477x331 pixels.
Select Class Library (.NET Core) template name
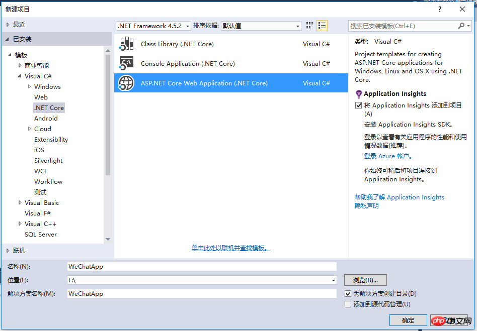[x=177, y=44]
